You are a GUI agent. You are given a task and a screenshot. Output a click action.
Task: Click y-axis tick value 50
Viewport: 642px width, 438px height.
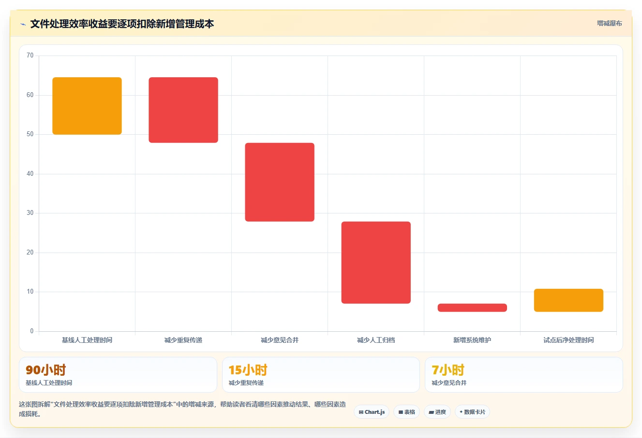[30, 134]
